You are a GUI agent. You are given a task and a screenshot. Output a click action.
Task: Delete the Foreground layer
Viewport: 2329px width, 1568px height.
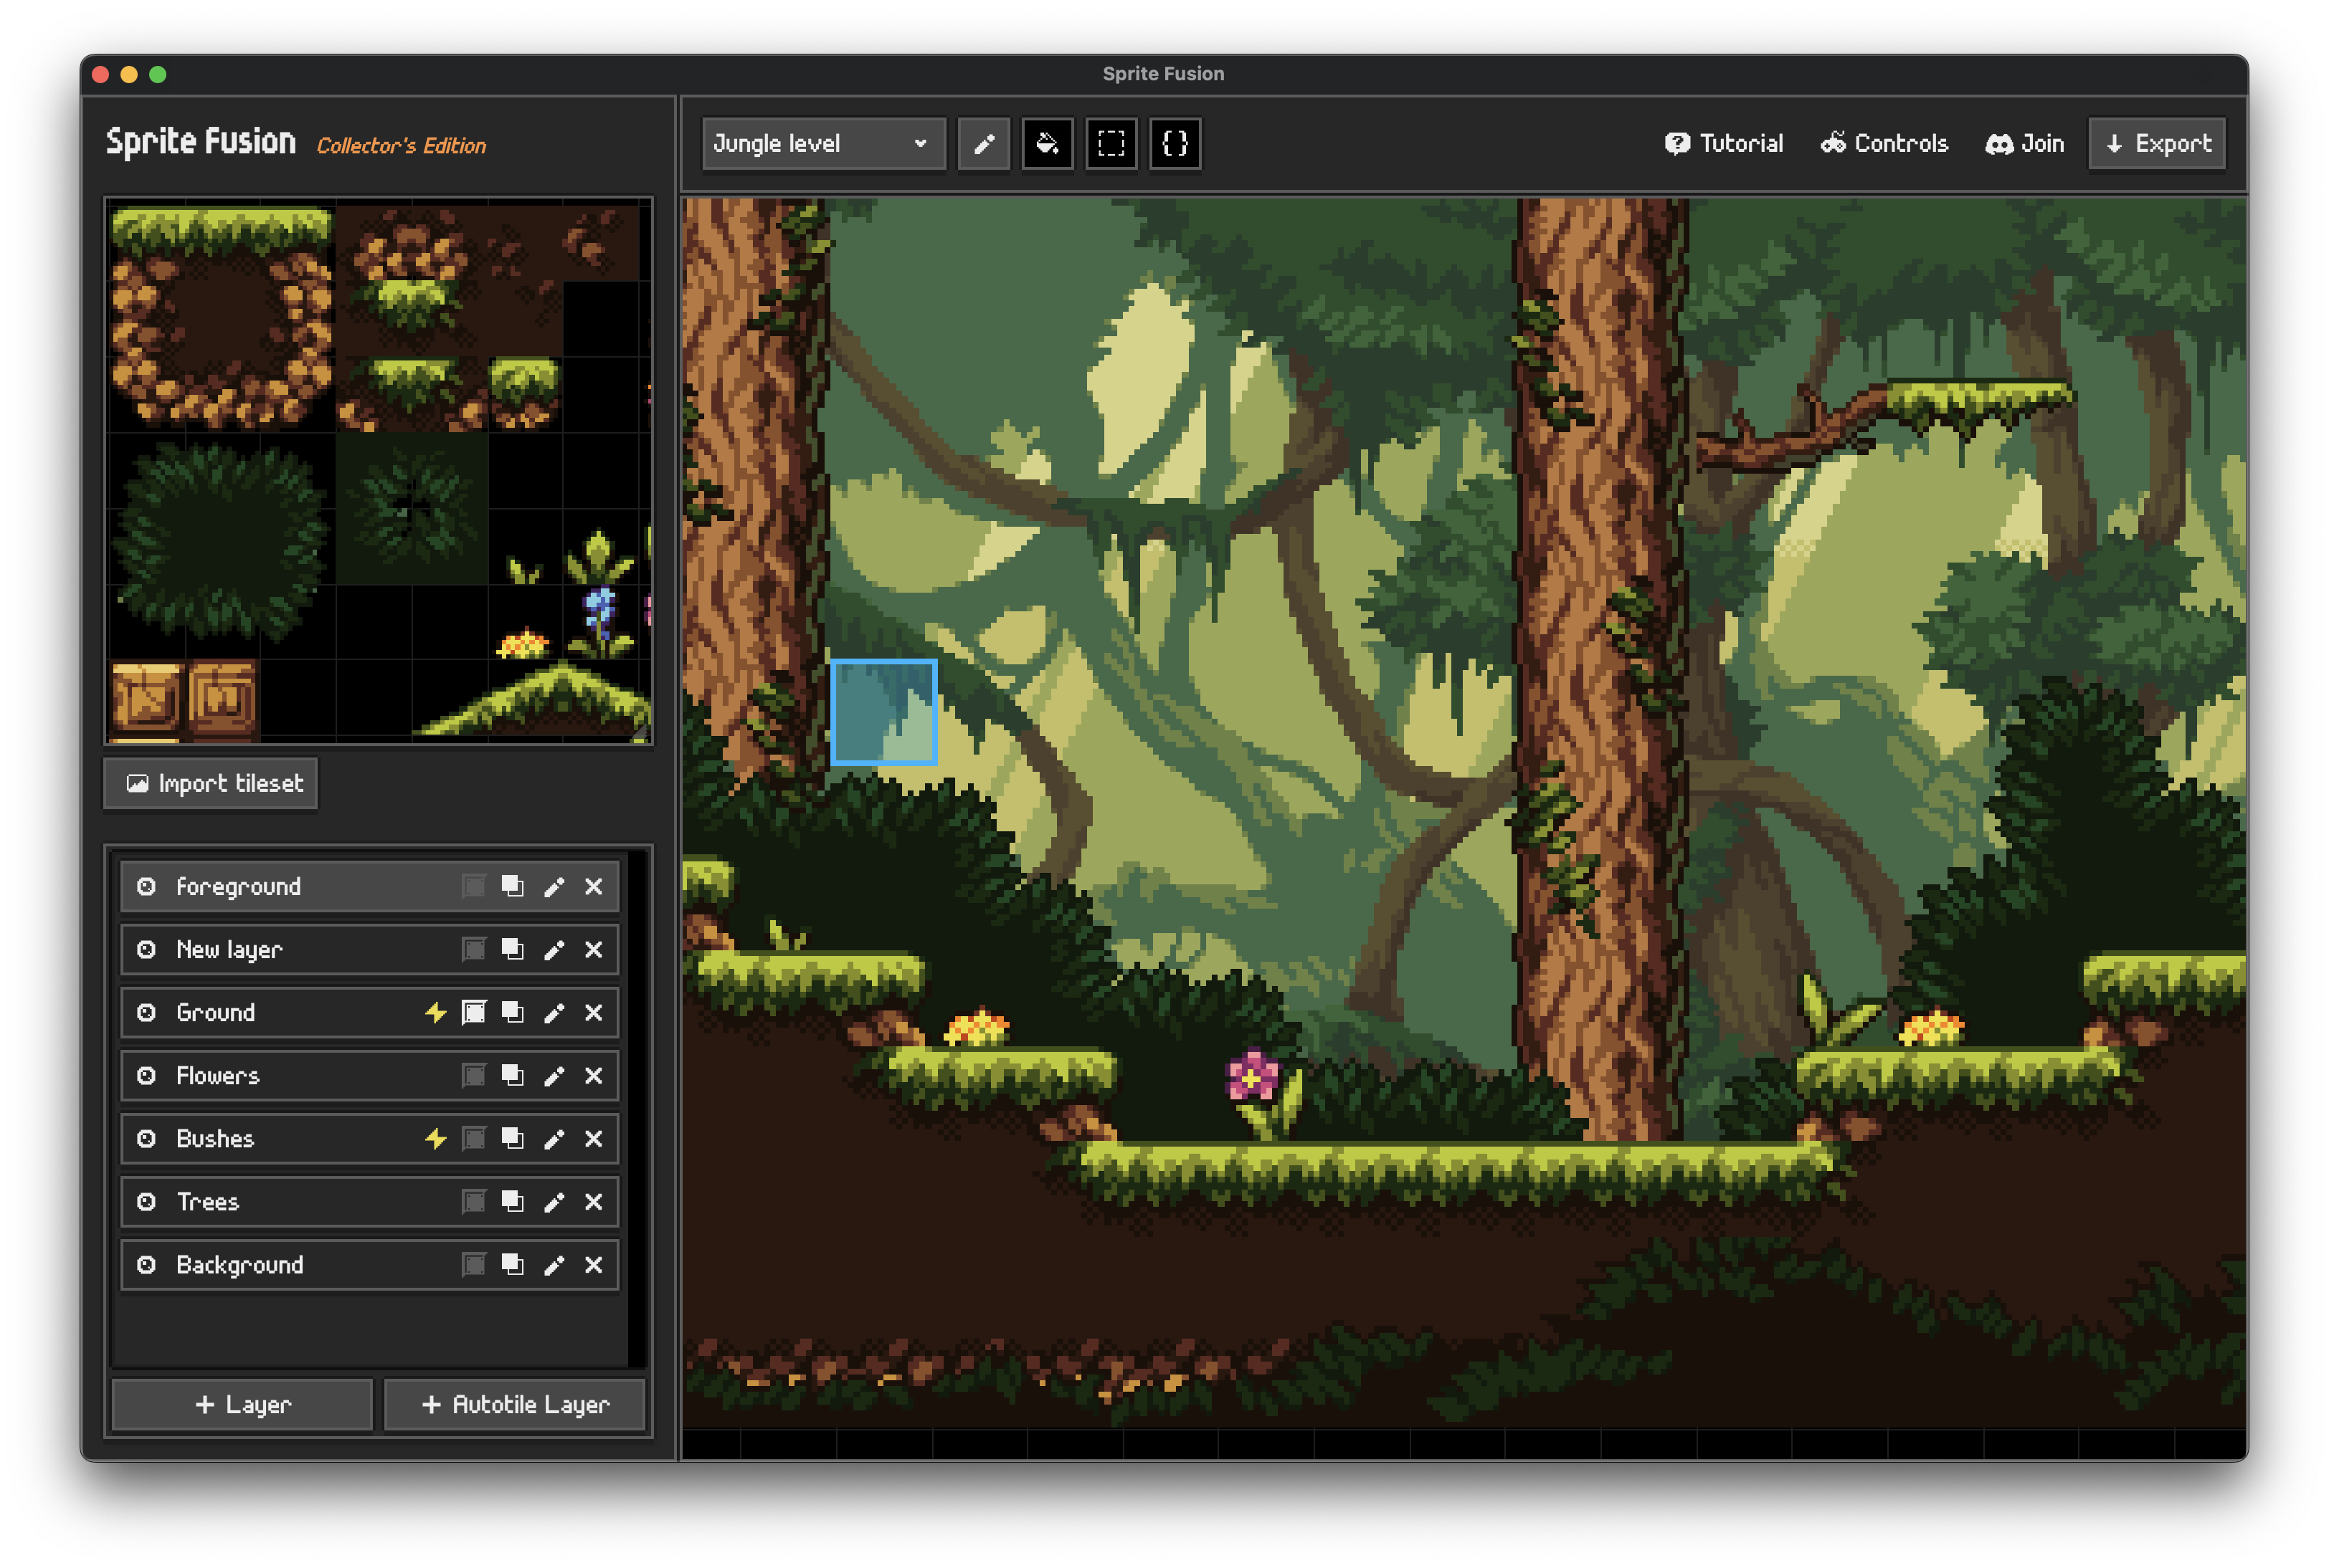[x=593, y=887]
